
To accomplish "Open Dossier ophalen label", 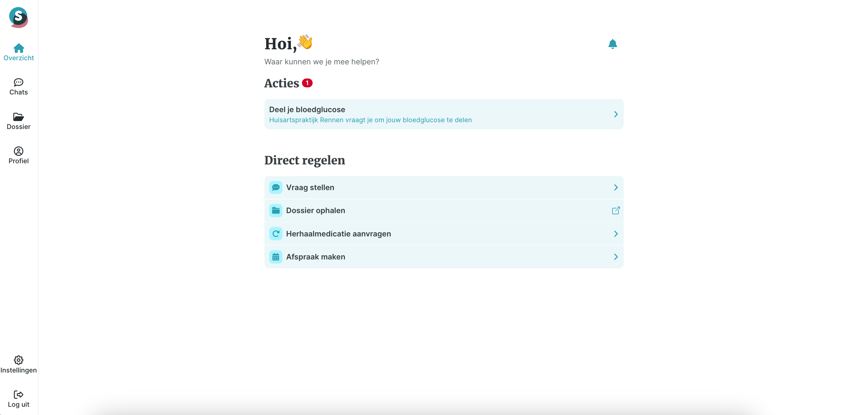I will point(315,210).
